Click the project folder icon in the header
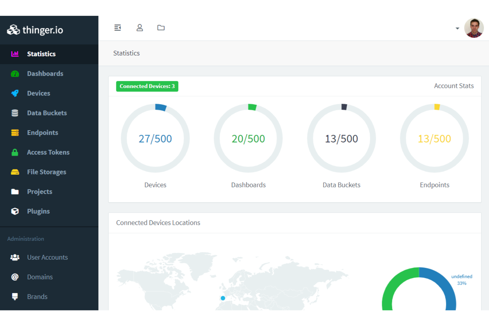The width and height of the screenshot is (489, 326). pyautogui.click(x=161, y=28)
